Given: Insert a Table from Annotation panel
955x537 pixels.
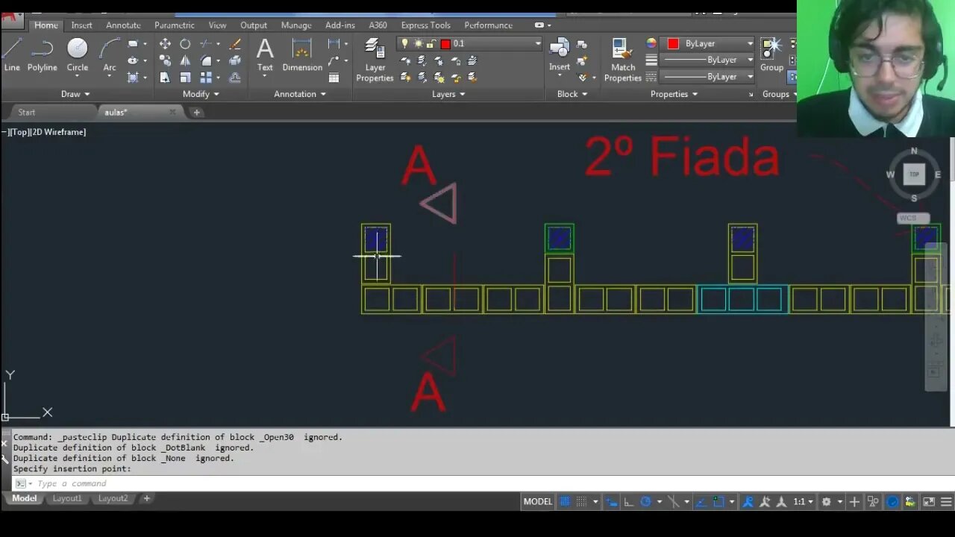Looking at the screenshot, I should click(334, 78).
